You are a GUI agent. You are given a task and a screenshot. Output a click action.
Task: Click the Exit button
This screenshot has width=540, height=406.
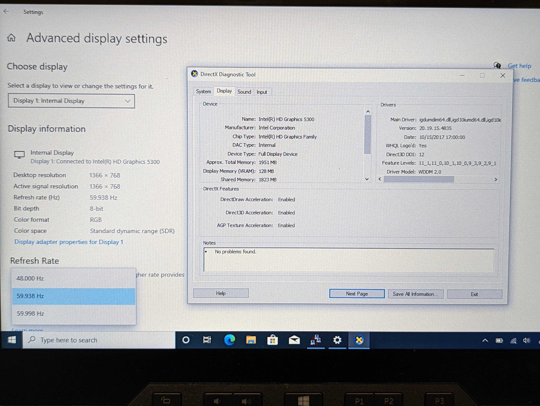[474, 294]
